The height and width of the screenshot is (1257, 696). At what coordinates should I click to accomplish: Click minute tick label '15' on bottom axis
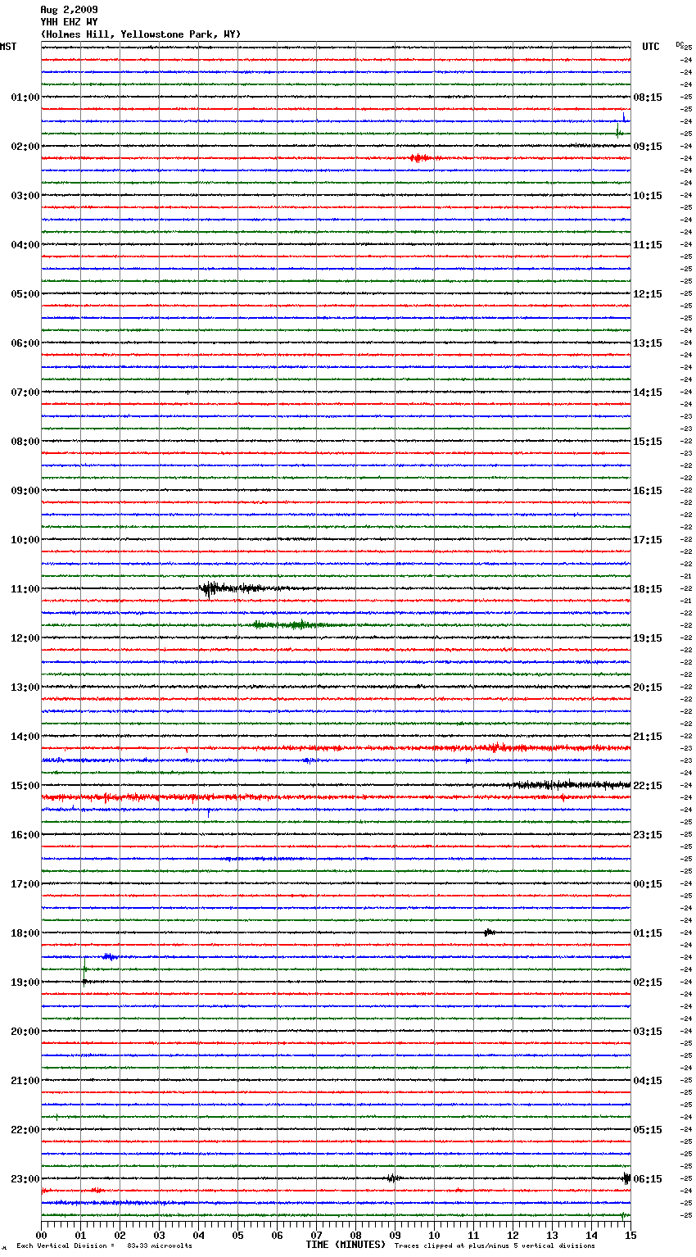630,1235
